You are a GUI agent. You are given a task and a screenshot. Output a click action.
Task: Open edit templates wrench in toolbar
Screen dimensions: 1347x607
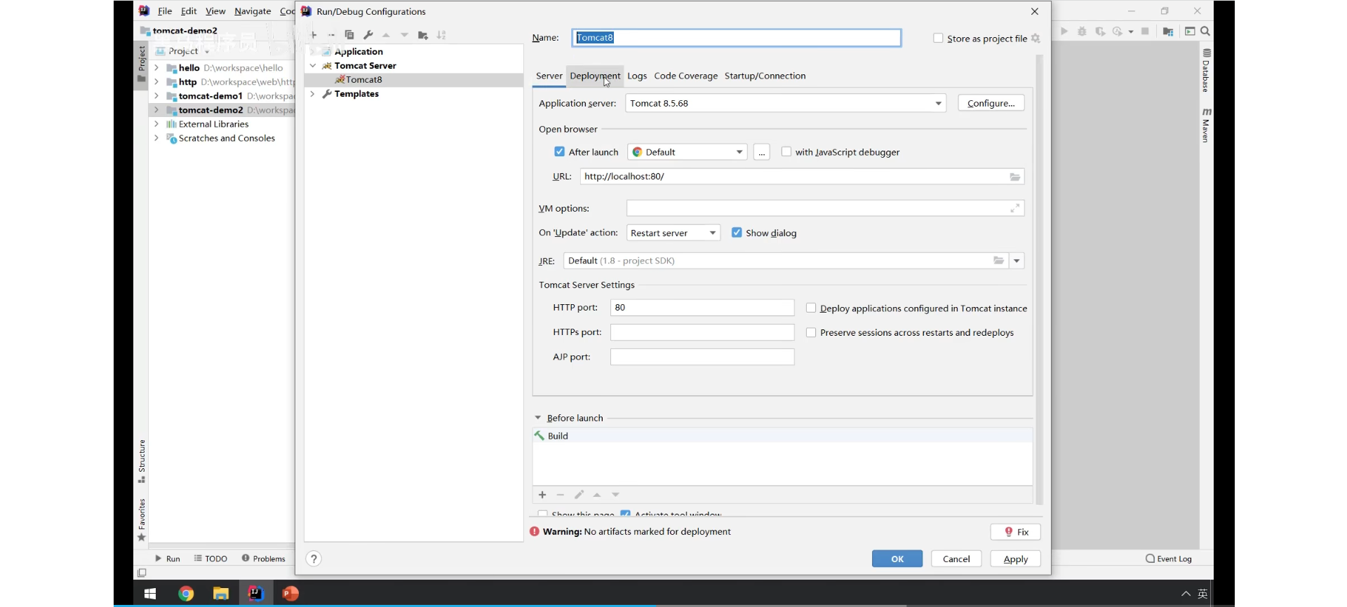(368, 35)
